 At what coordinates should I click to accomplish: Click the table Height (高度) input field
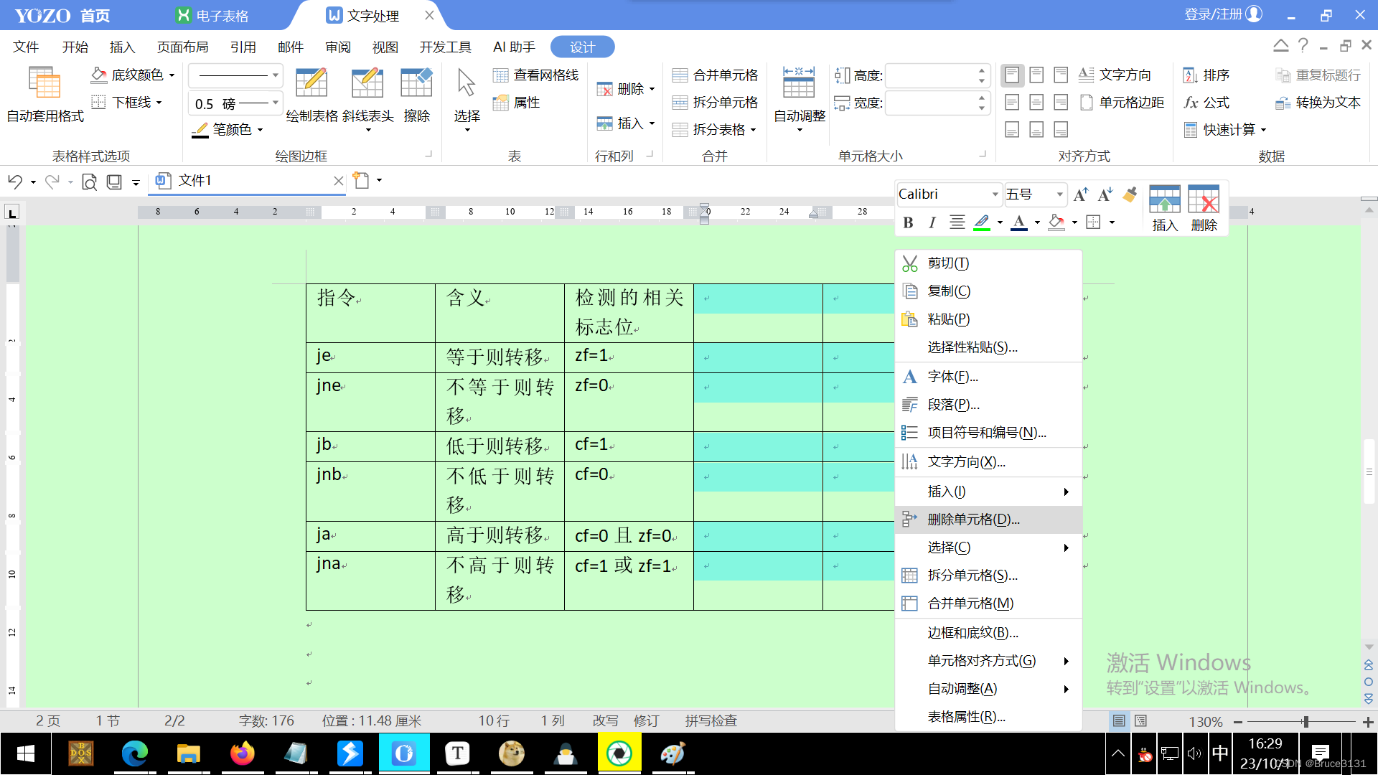pyautogui.click(x=932, y=75)
